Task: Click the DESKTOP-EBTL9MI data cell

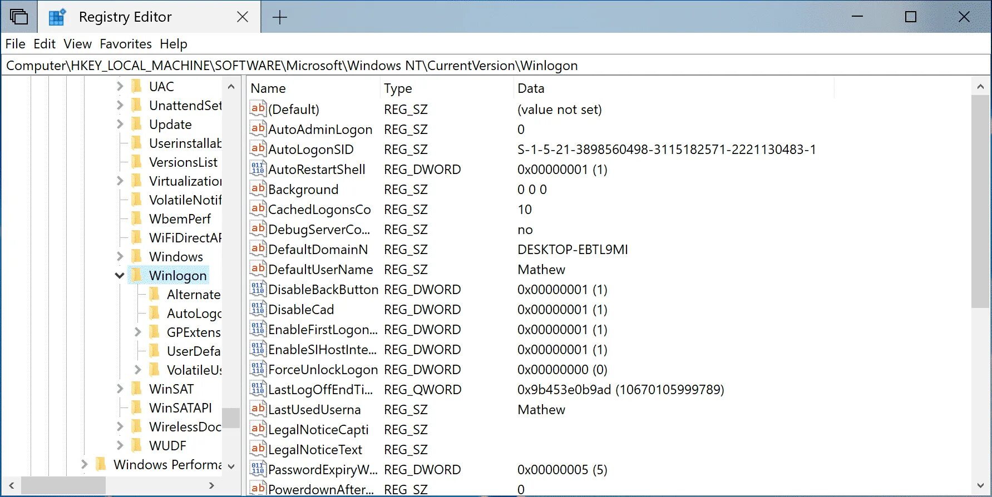Action: tap(573, 249)
